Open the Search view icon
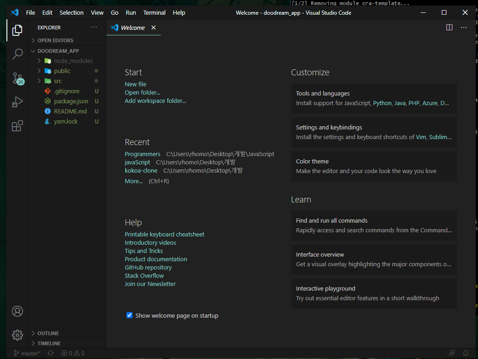The height and width of the screenshot is (359, 478). click(17, 54)
